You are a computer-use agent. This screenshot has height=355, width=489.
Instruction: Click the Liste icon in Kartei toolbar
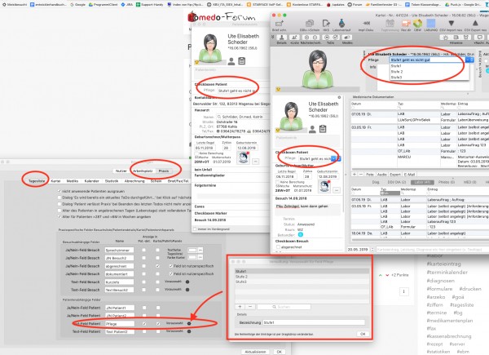coord(294,38)
